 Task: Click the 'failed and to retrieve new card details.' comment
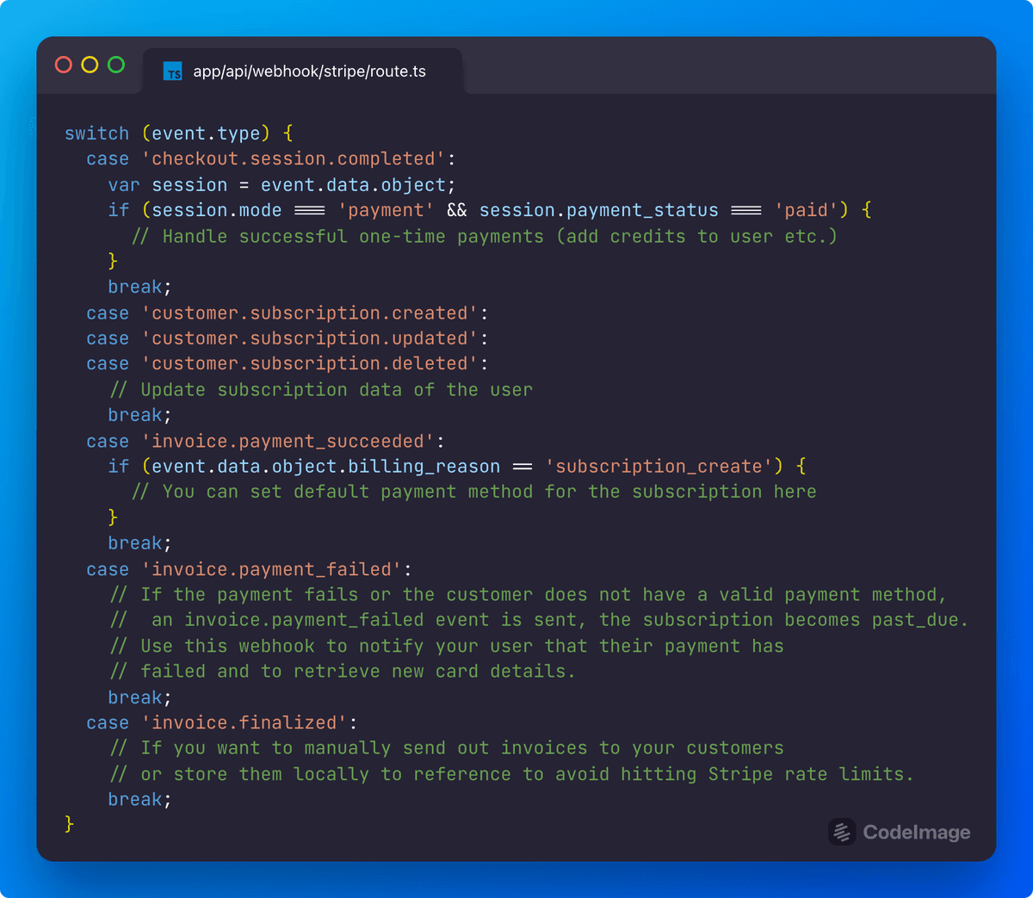click(x=342, y=672)
